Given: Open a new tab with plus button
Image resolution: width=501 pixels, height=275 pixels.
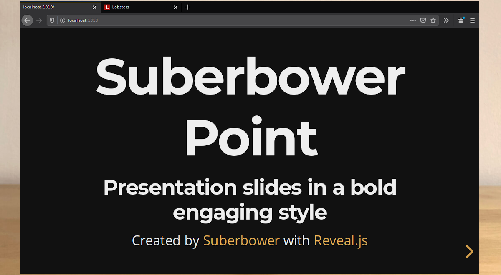Looking at the screenshot, I should 188,7.
